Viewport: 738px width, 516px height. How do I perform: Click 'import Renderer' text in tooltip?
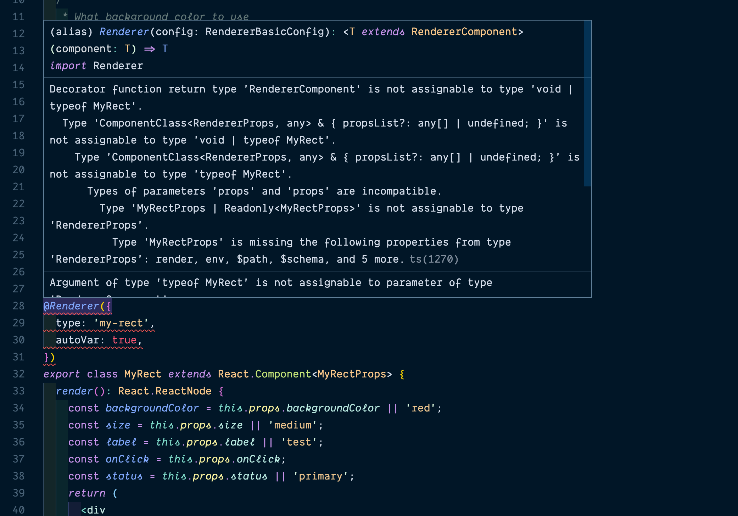coord(96,66)
